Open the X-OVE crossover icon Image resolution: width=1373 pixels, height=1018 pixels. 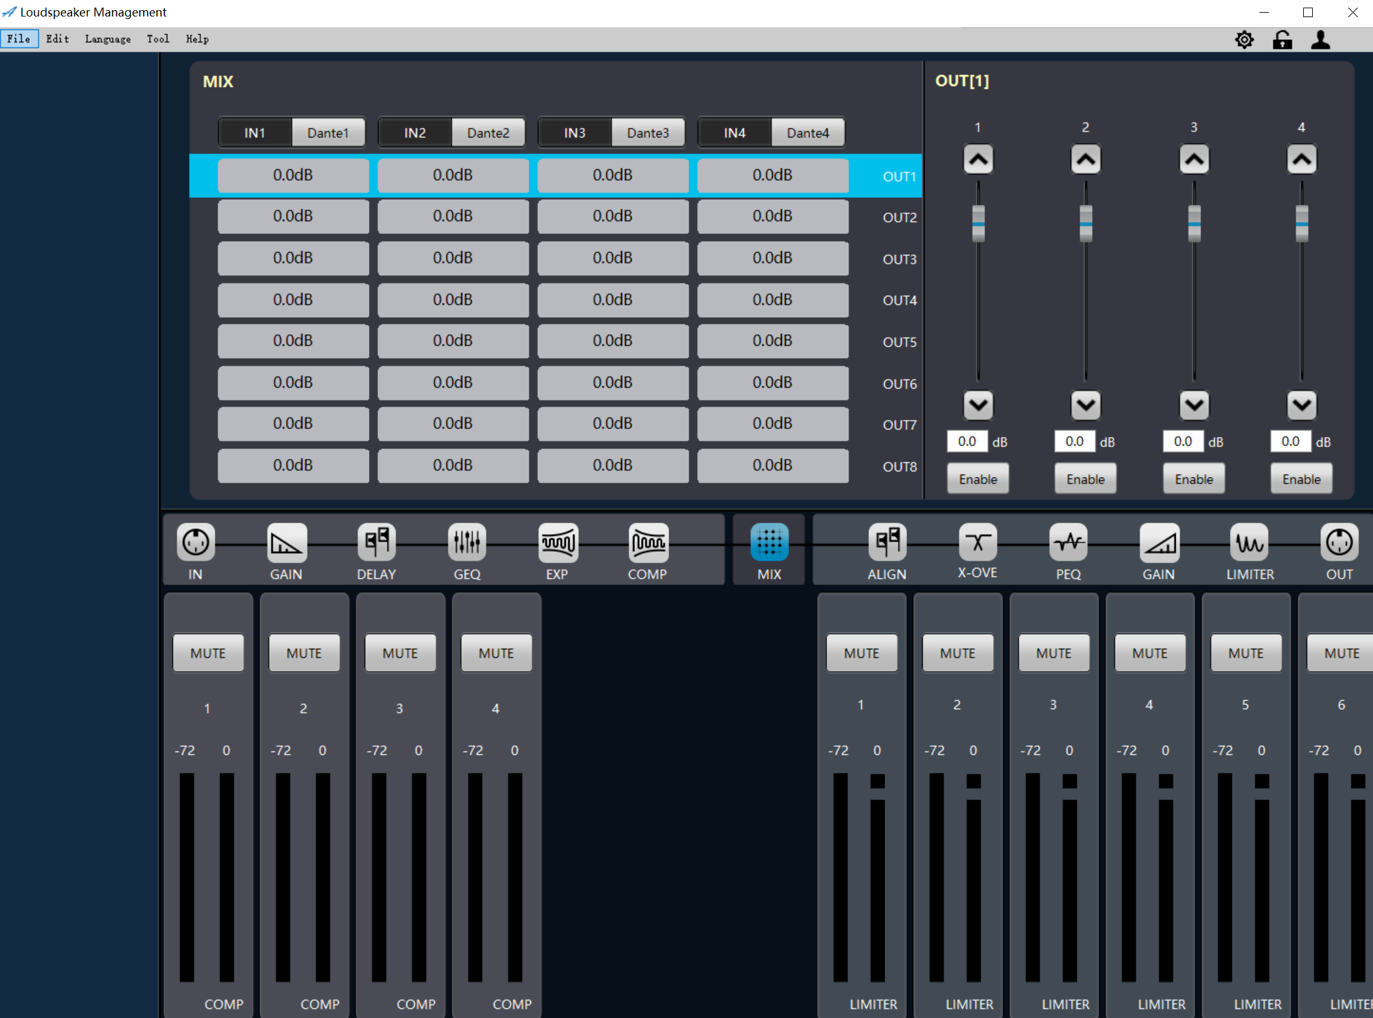[x=977, y=542]
